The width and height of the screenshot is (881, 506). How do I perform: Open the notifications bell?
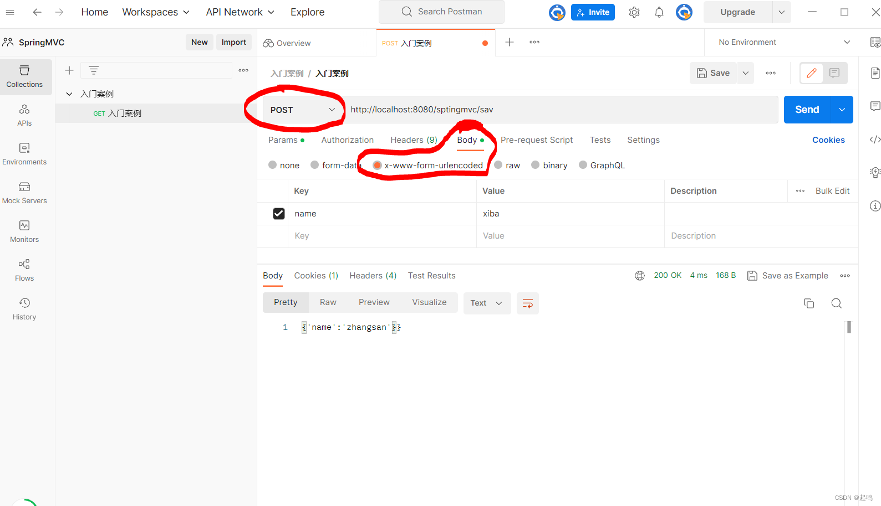tap(659, 12)
